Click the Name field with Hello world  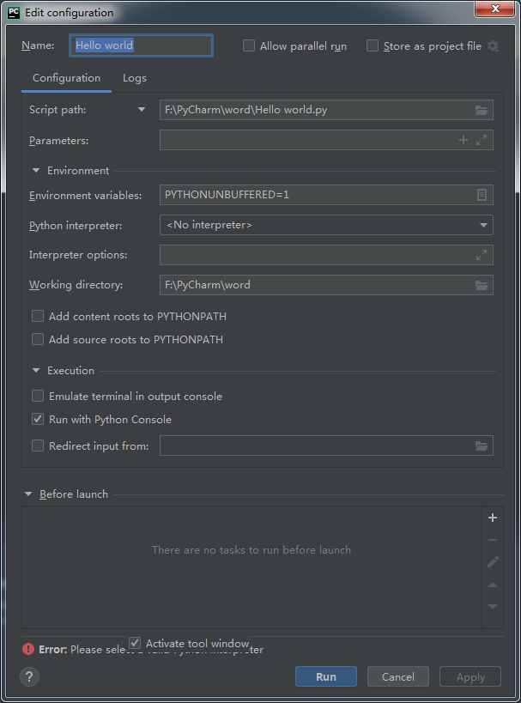[x=142, y=45]
